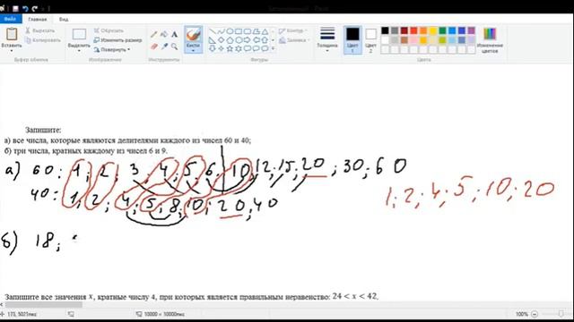
Task: Choose the right triangle shape
Action: pyautogui.click(x=213, y=40)
